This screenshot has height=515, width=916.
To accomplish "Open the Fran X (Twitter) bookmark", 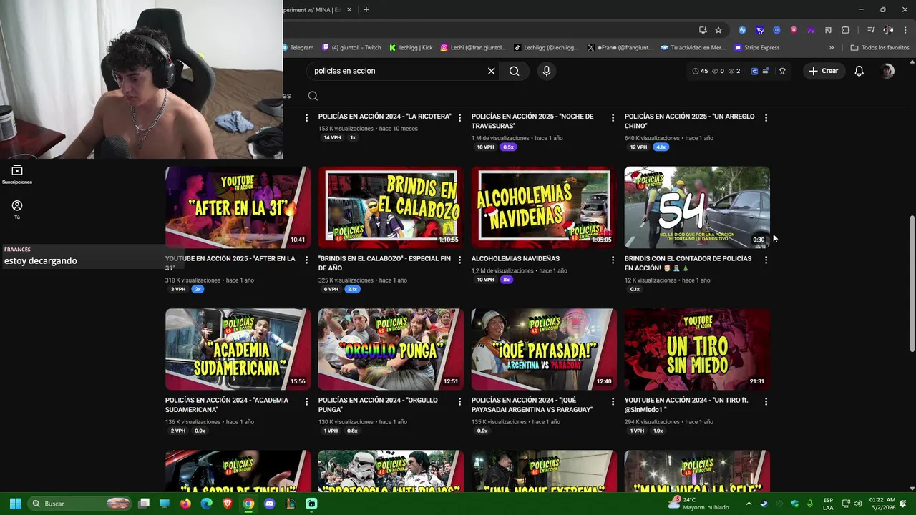I will pyautogui.click(x=620, y=48).
